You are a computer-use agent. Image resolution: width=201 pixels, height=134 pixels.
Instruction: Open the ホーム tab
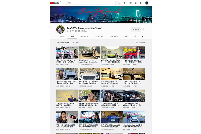(x=62, y=36)
